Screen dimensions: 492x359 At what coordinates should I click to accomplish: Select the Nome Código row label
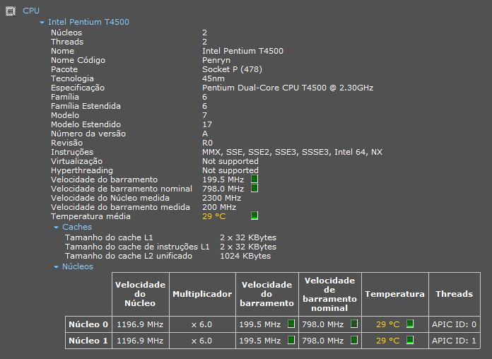tap(78, 60)
